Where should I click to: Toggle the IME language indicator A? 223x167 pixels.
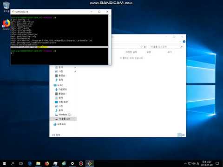(198, 163)
